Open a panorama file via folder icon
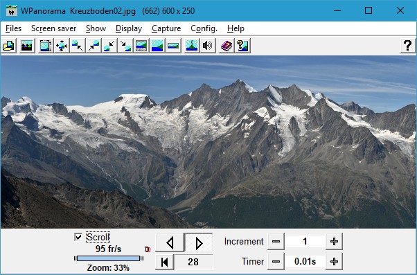The height and width of the screenshot is (275, 417). point(9,46)
